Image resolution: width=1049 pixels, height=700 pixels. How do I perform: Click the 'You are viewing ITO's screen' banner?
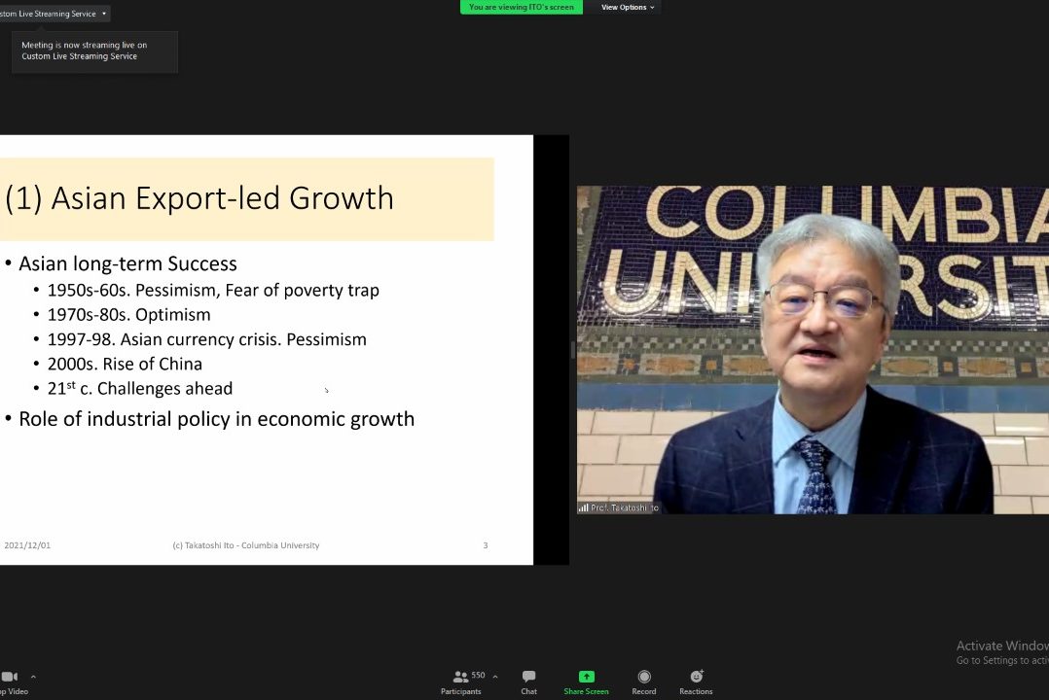522,7
